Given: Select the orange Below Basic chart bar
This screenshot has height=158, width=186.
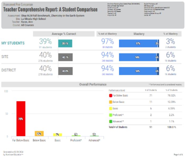Looking at the screenshot, I should (x=39, y=134).
